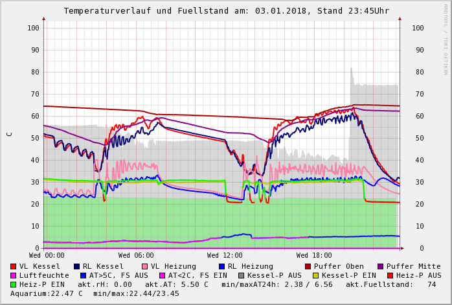Click the magenta Luftfeuchte legend swatch
This screenshot has width=452, height=305.
(x=14, y=275)
